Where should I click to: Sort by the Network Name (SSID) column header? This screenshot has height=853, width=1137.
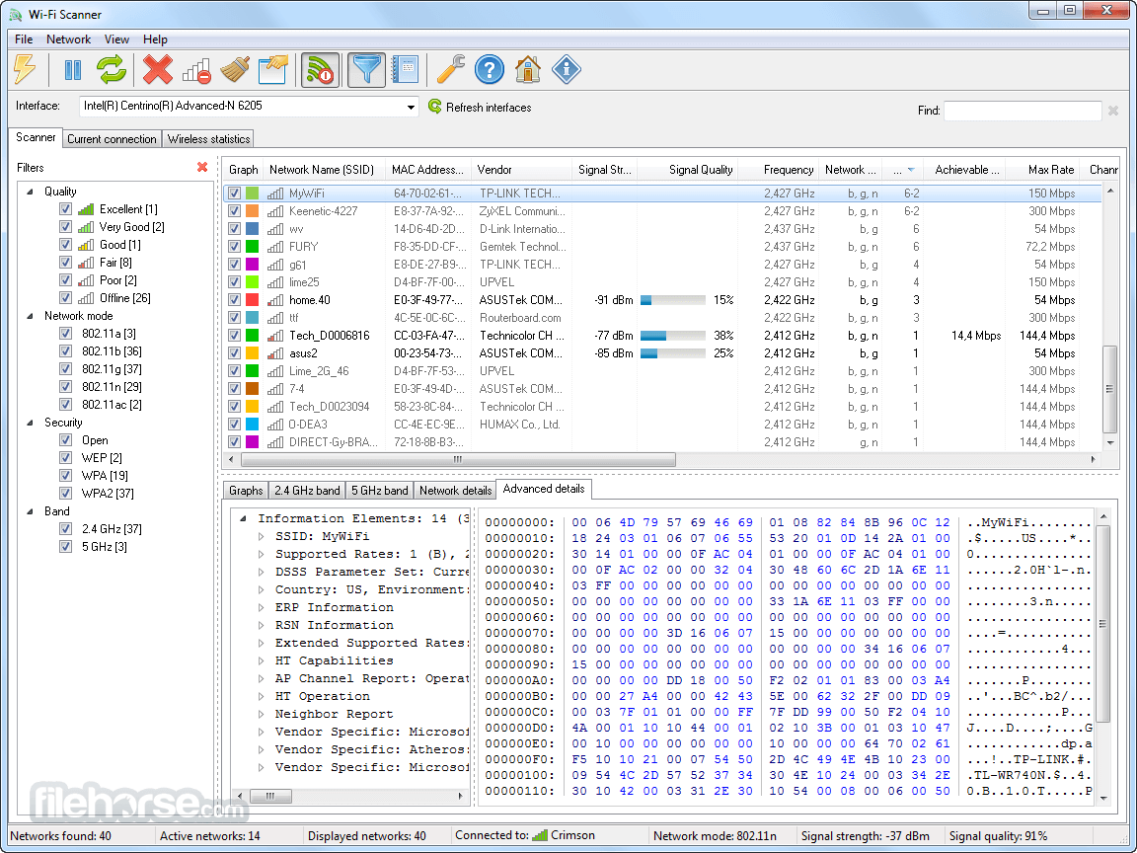(322, 170)
